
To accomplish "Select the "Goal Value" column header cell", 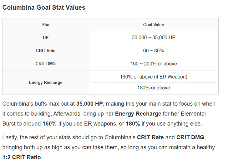I will [154, 25].
